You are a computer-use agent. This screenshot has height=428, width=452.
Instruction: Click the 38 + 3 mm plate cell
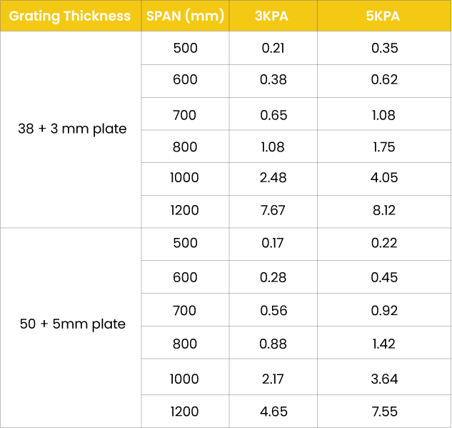71,129
